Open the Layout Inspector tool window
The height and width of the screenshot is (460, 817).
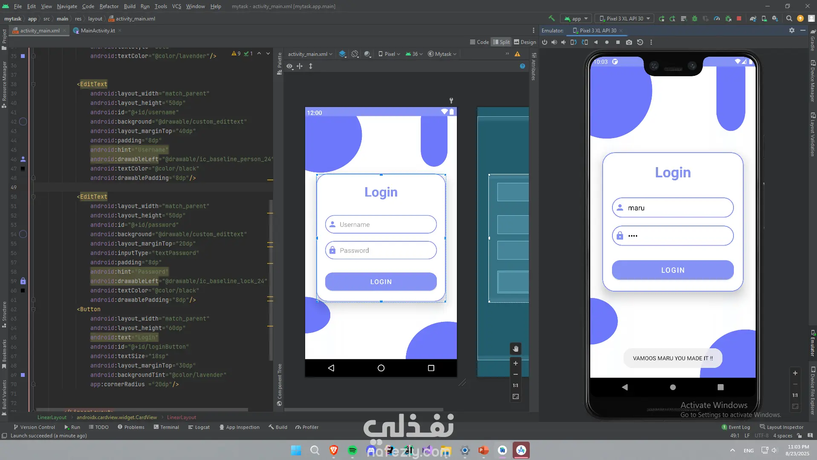782,427
